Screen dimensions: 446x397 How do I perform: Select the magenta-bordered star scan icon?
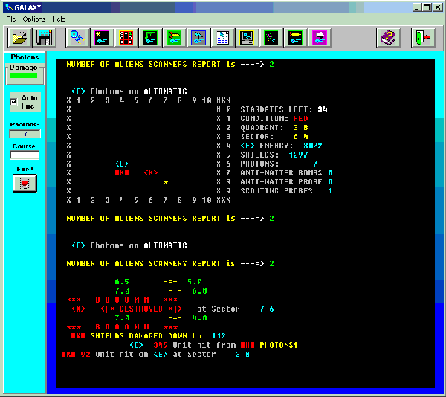pyautogui.click(x=102, y=38)
